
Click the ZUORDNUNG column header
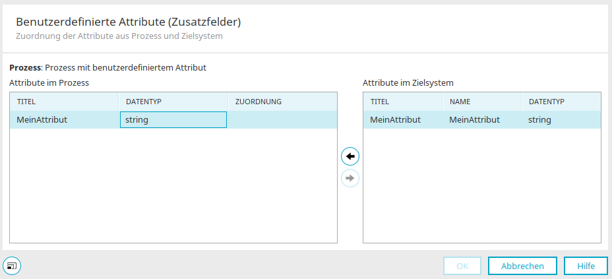click(x=282, y=102)
